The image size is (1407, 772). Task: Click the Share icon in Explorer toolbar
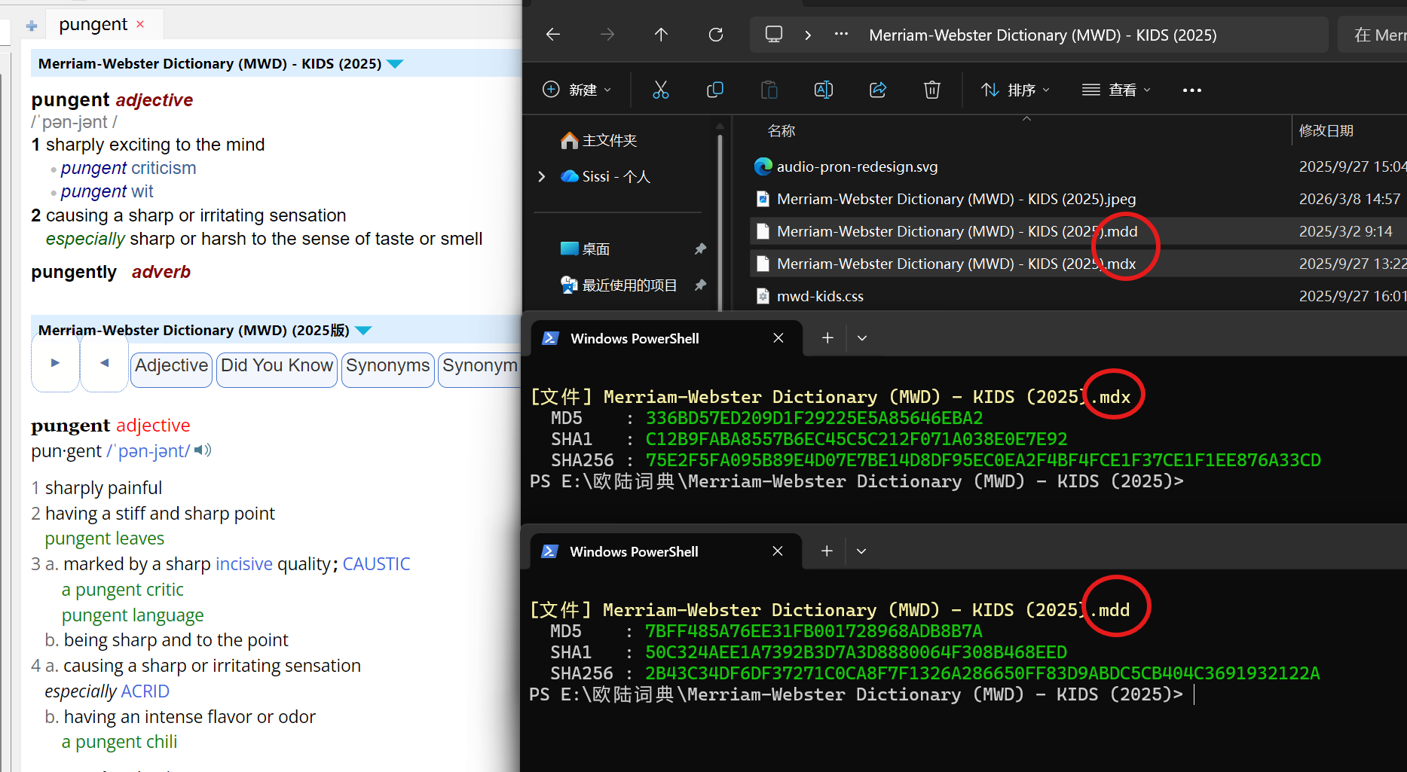pyautogui.click(x=878, y=90)
